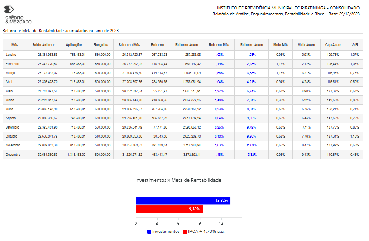Click the Instituto de Previdência Municipal title

pyautogui.click(x=288, y=8)
